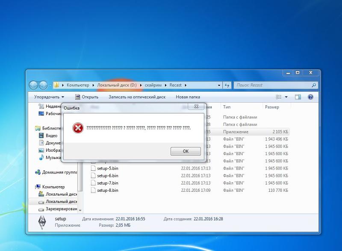Click in the Recast search field
This screenshot has height=251, width=342.
[274, 85]
